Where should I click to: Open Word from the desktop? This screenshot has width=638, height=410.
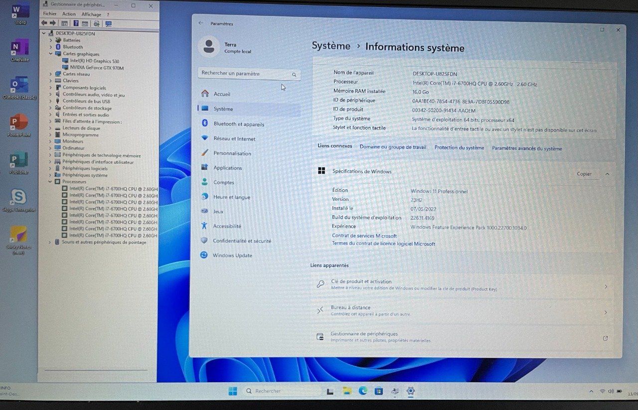point(20,13)
